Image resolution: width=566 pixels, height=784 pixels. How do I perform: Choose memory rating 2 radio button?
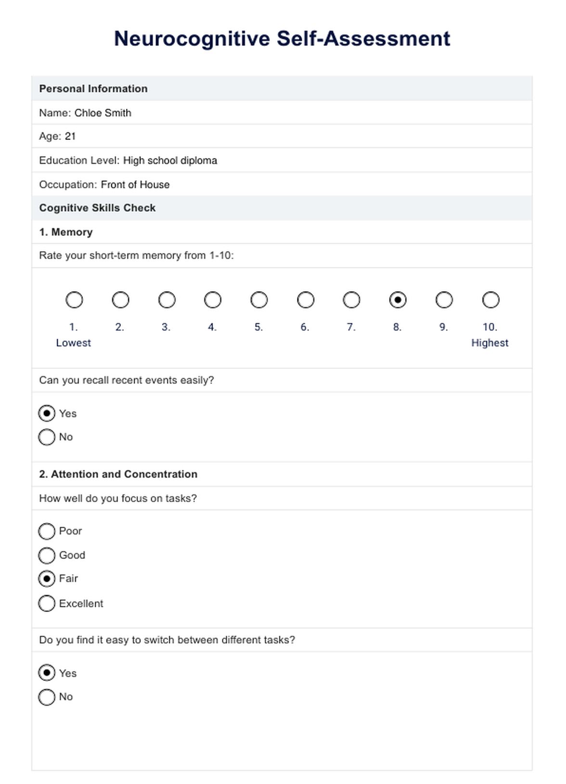(120, 300)
